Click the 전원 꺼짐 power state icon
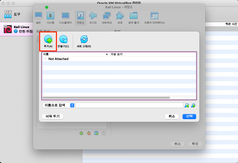This screenshot has width=238, height=163. click(16, 31)
